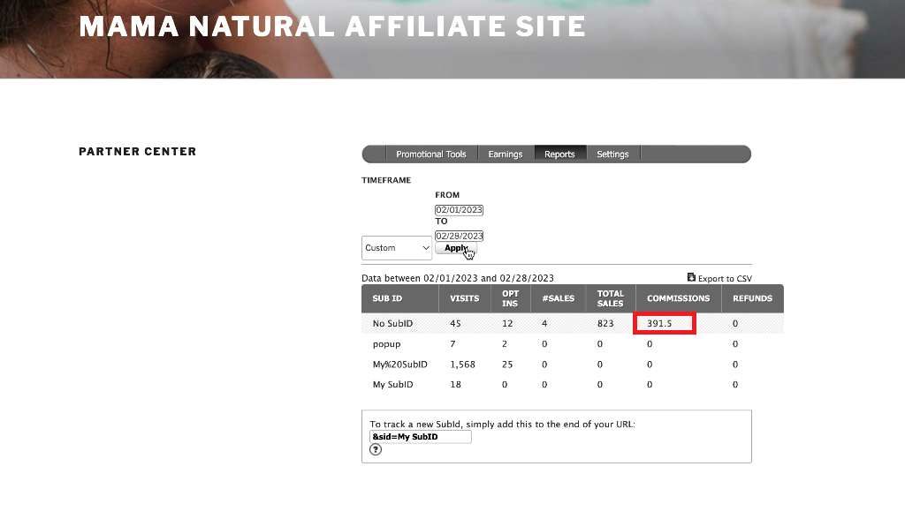Image resolution: width=905 pixels, height=519 pixels.
Task: Click the 1,568 visits value
Action: point(463,365)
